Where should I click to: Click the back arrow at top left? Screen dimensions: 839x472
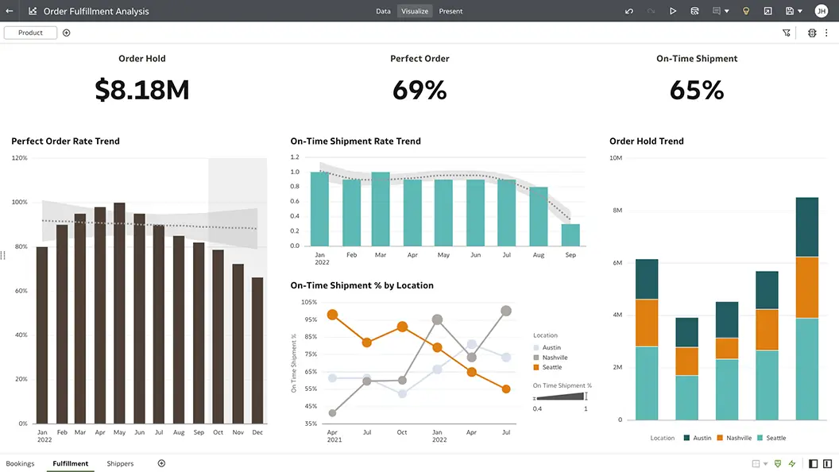[10, 11]
